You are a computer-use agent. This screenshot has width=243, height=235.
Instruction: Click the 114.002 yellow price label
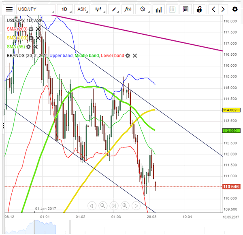231,110
